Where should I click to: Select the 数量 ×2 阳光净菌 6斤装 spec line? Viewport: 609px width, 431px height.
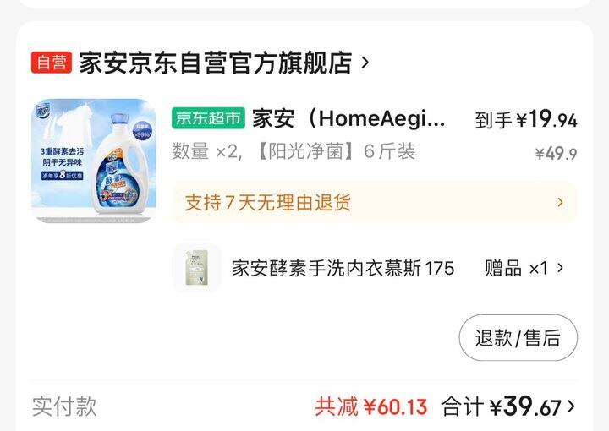point(294,151)
